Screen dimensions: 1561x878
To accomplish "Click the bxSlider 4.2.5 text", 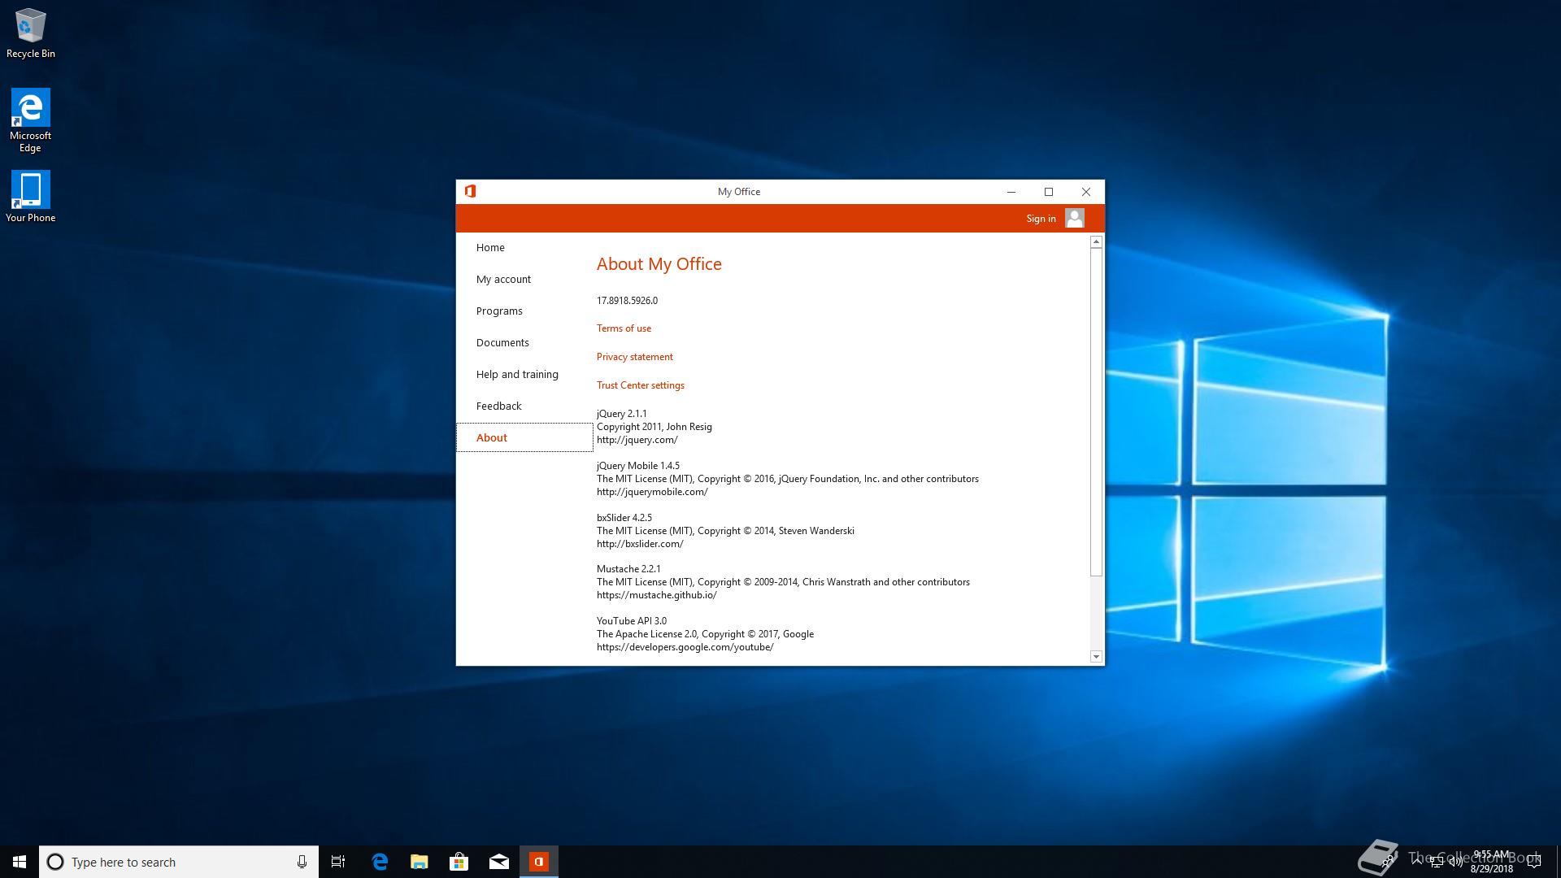I will point(624,518).
